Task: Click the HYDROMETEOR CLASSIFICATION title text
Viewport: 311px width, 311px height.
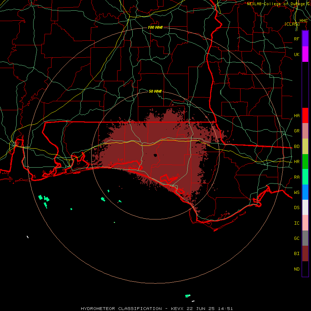Action: pyautogui.click(x=121, y=309)
